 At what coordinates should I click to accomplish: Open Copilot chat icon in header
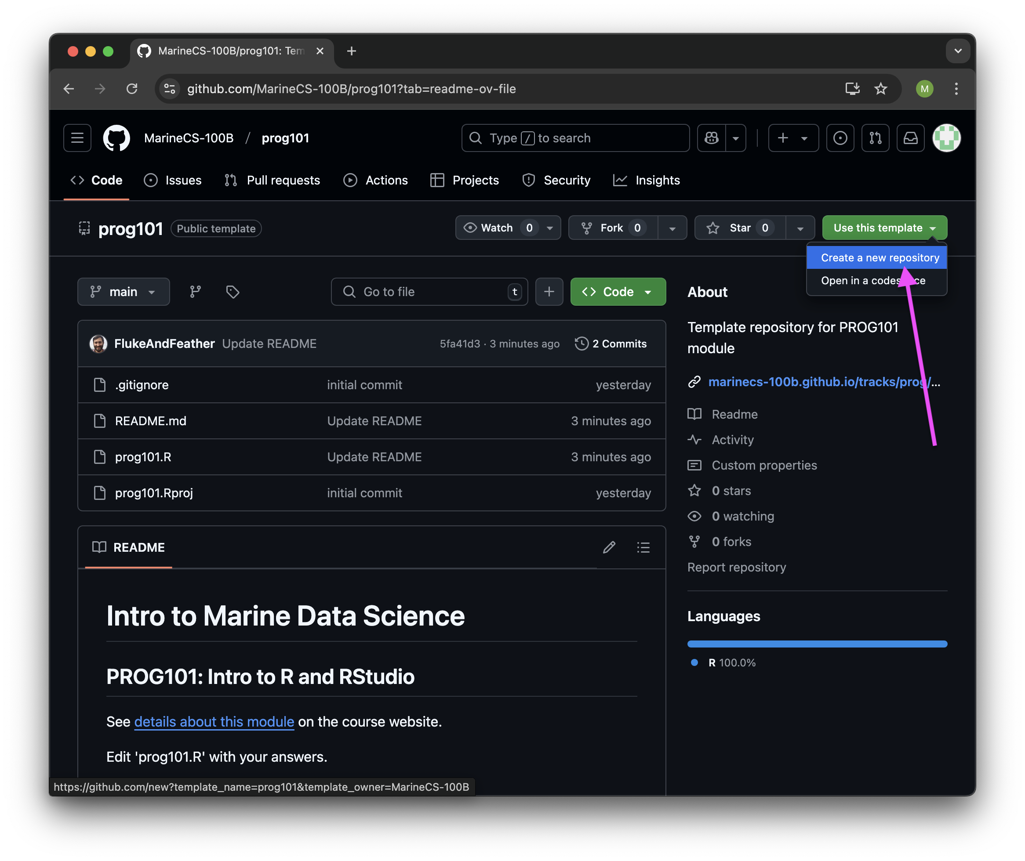(x=711, y=138)
